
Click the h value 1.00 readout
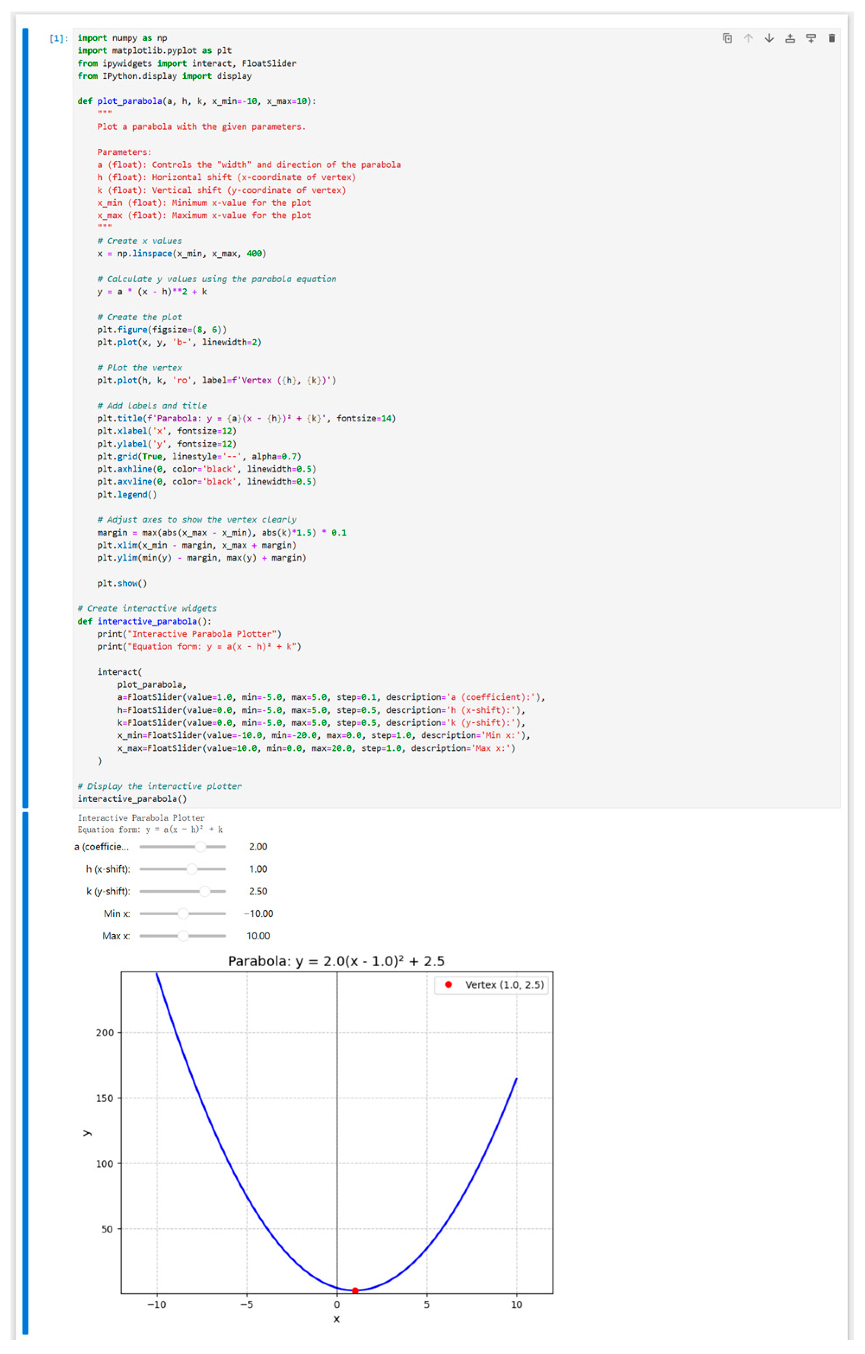coord(258,869)
